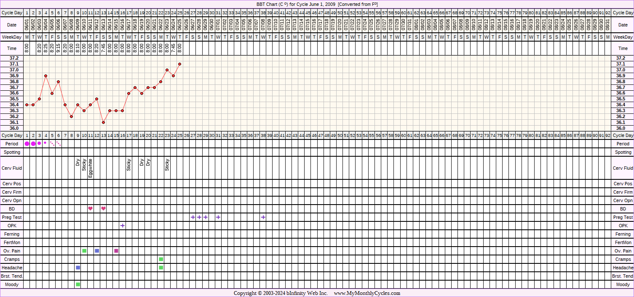The width and height of the screenshot is (634, 297).
Task: Click the blue Headache marker on day 9
Action: [x=78, y=268]
